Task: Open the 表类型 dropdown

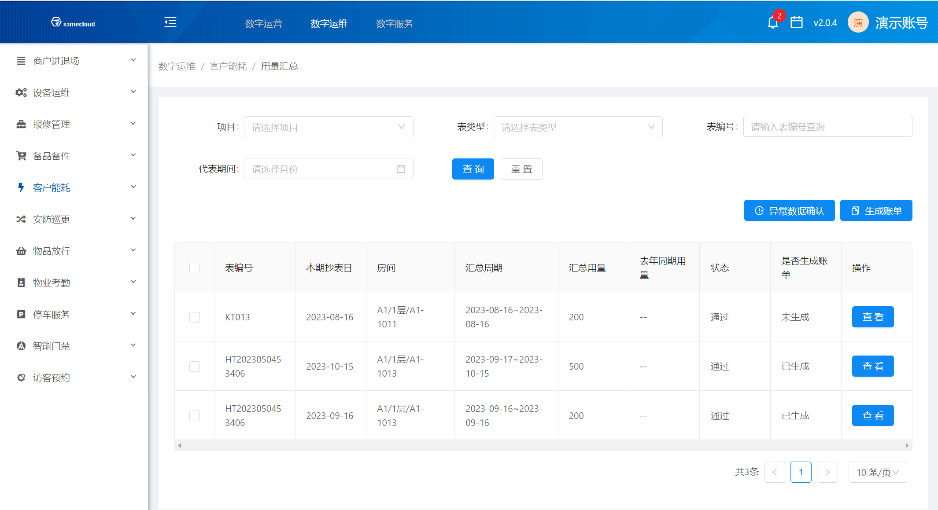Action: click(578, 127)
